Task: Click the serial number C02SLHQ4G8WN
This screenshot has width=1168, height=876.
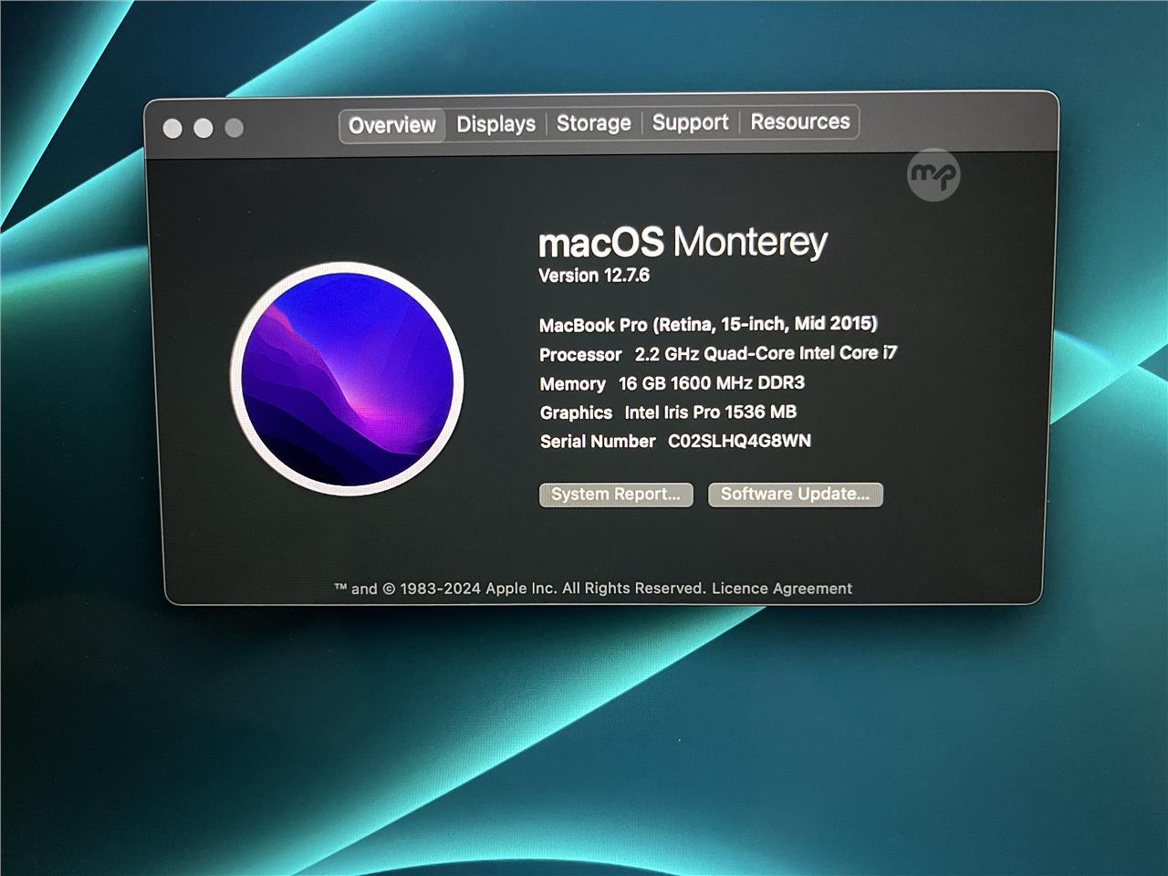Action: click(739, 442)
